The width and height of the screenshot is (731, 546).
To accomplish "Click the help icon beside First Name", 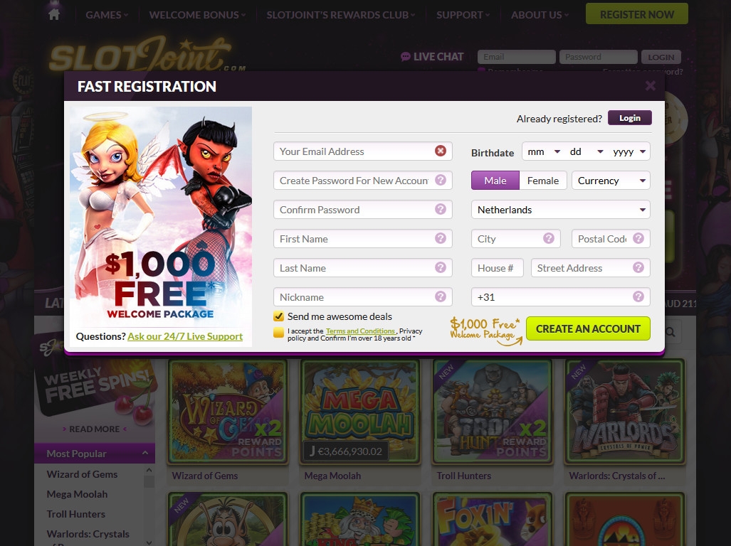I will [440, 238].
